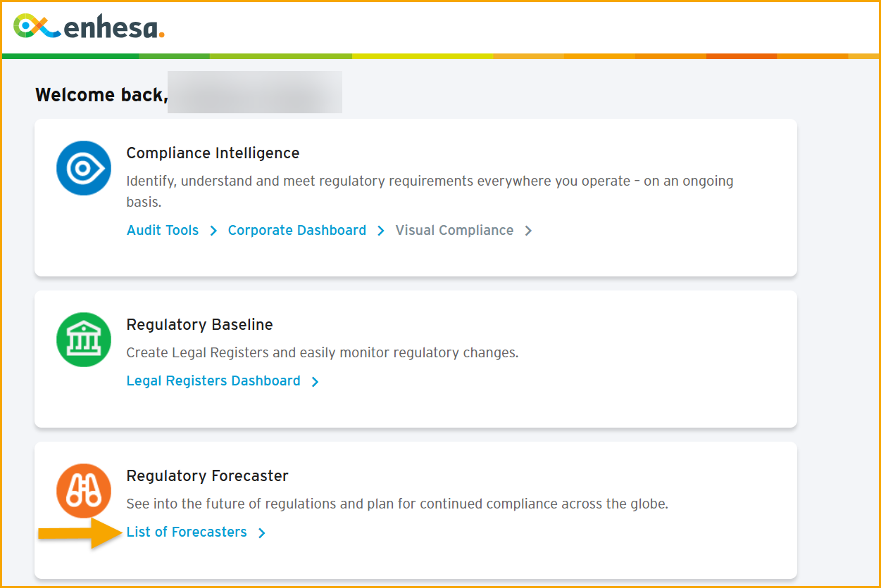The image size is (881, 588).
Task: Click the chevron after Visual Compliance
Action: [x=528, y=231]
